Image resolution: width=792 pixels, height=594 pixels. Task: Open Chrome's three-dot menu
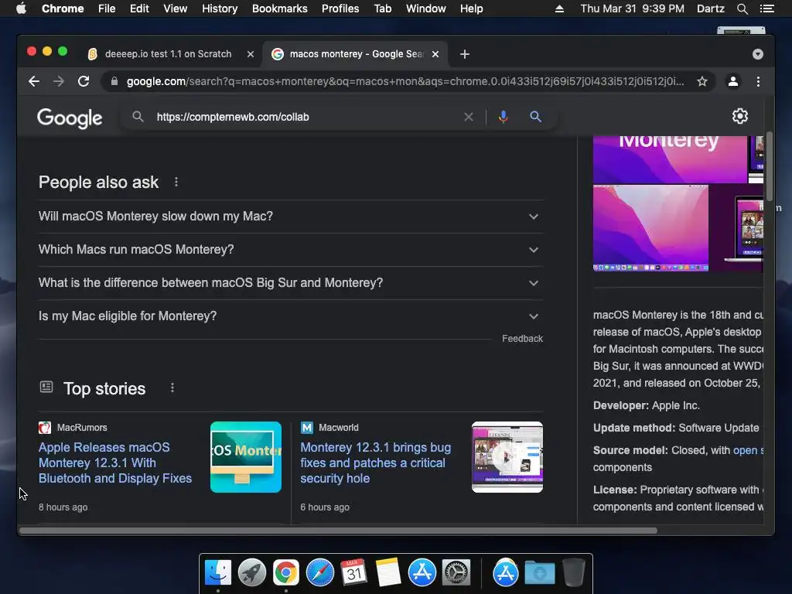(758, 81)
